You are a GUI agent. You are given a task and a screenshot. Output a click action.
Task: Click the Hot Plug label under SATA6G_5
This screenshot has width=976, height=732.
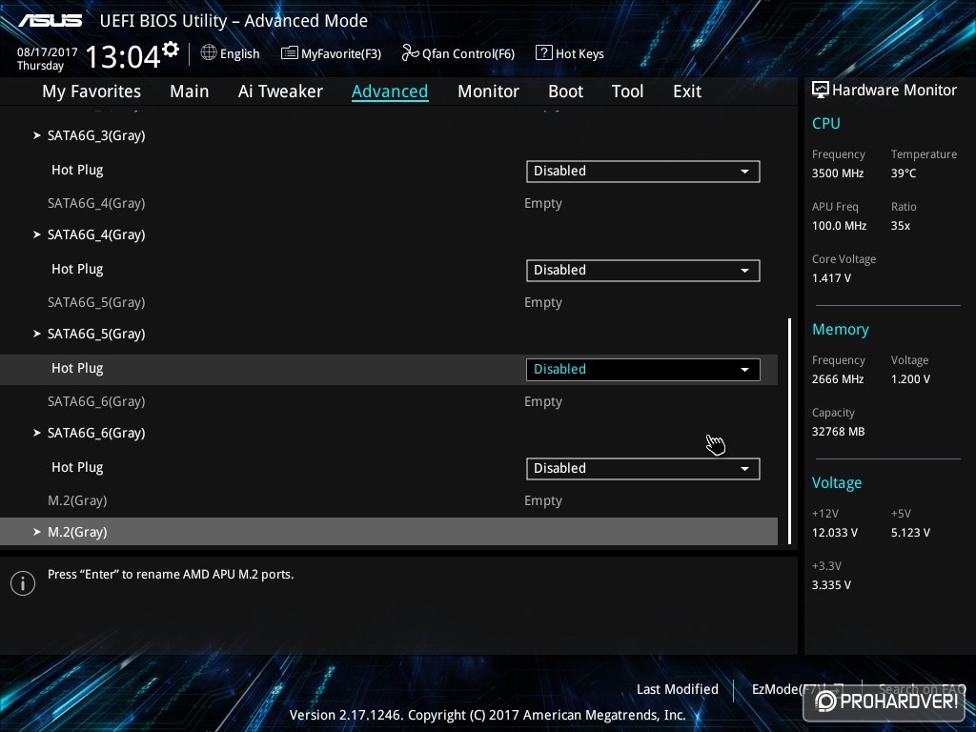click(77, 369)
